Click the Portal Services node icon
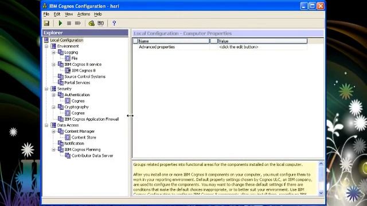Viewport: 367px width, 206px height. [x=61, y=82]
